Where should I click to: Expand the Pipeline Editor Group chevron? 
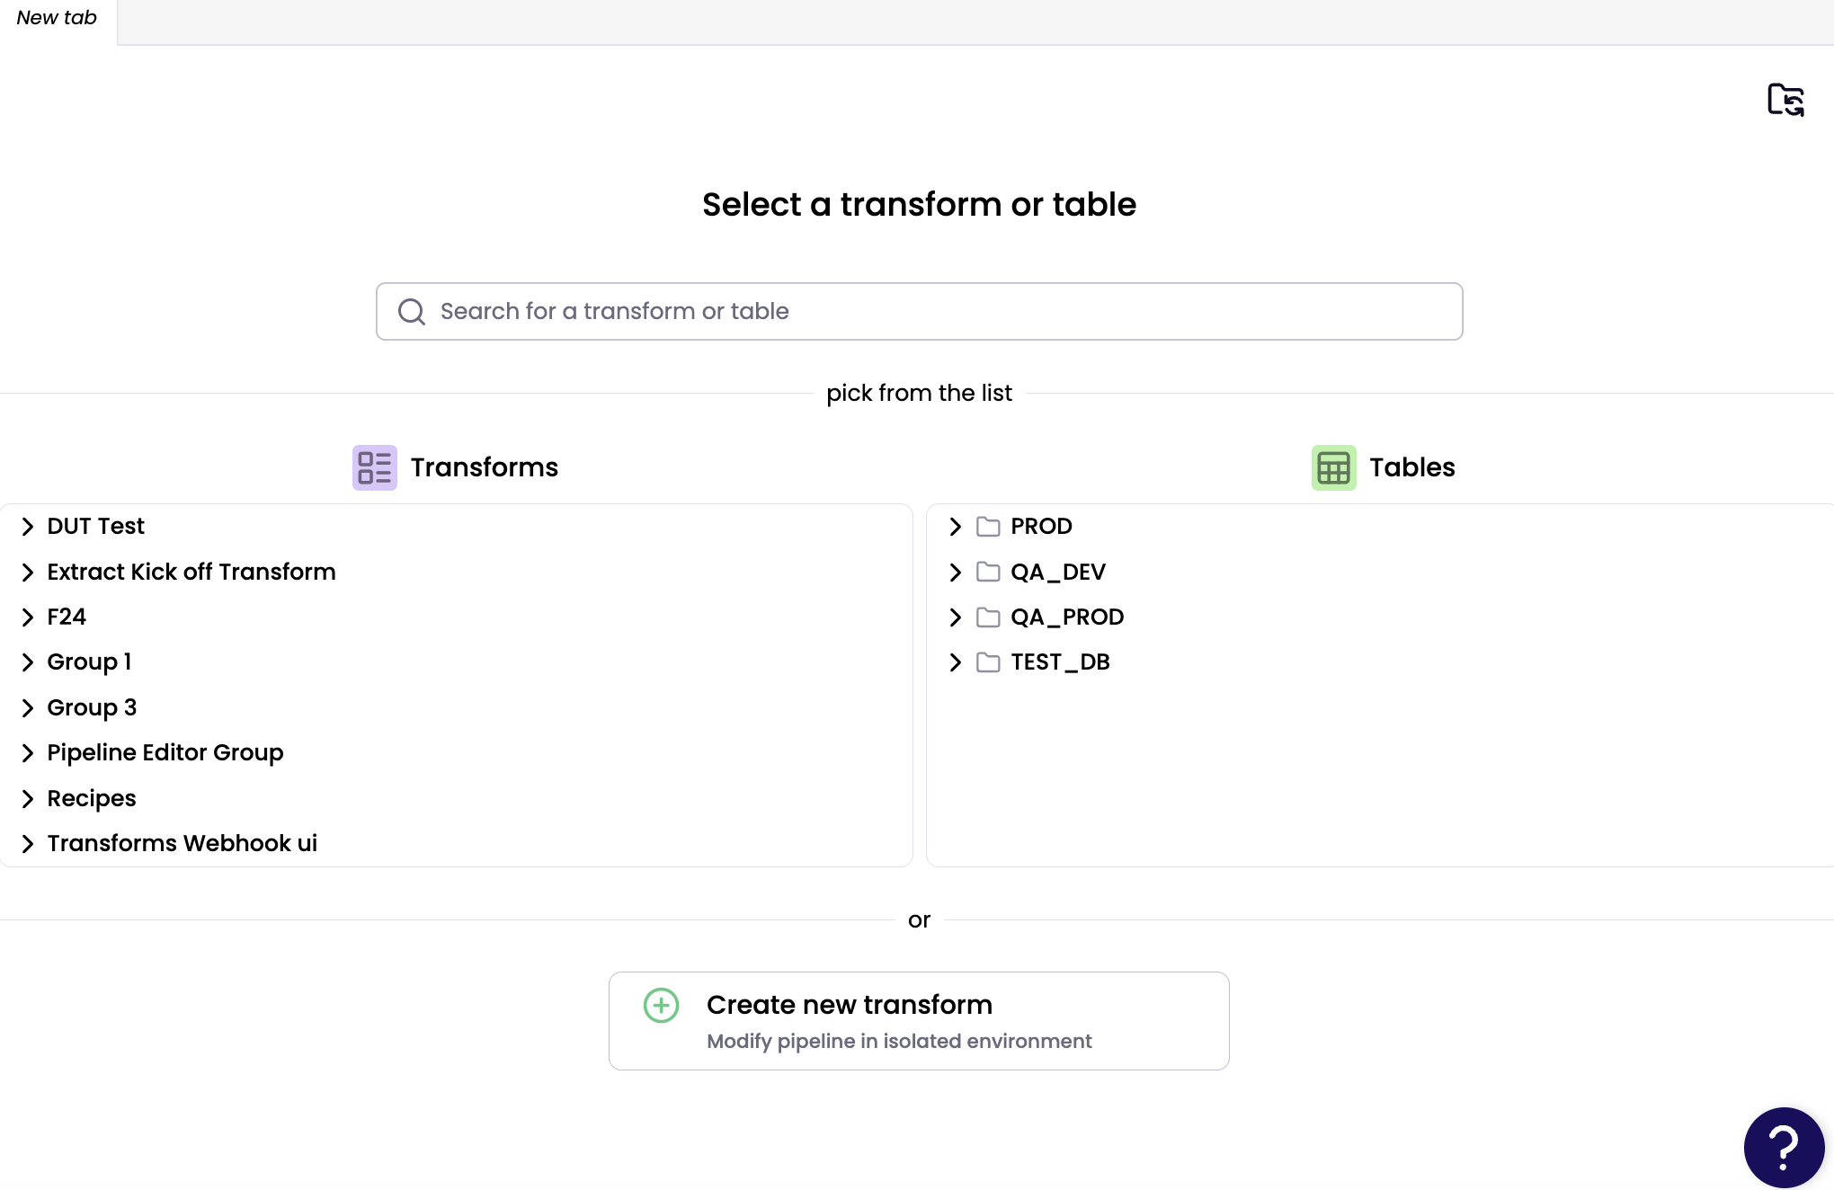click(28, 753)
